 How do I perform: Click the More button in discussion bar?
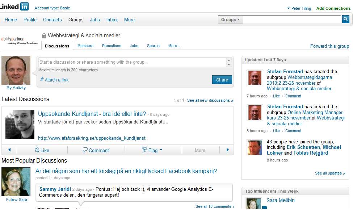[200, 150]
